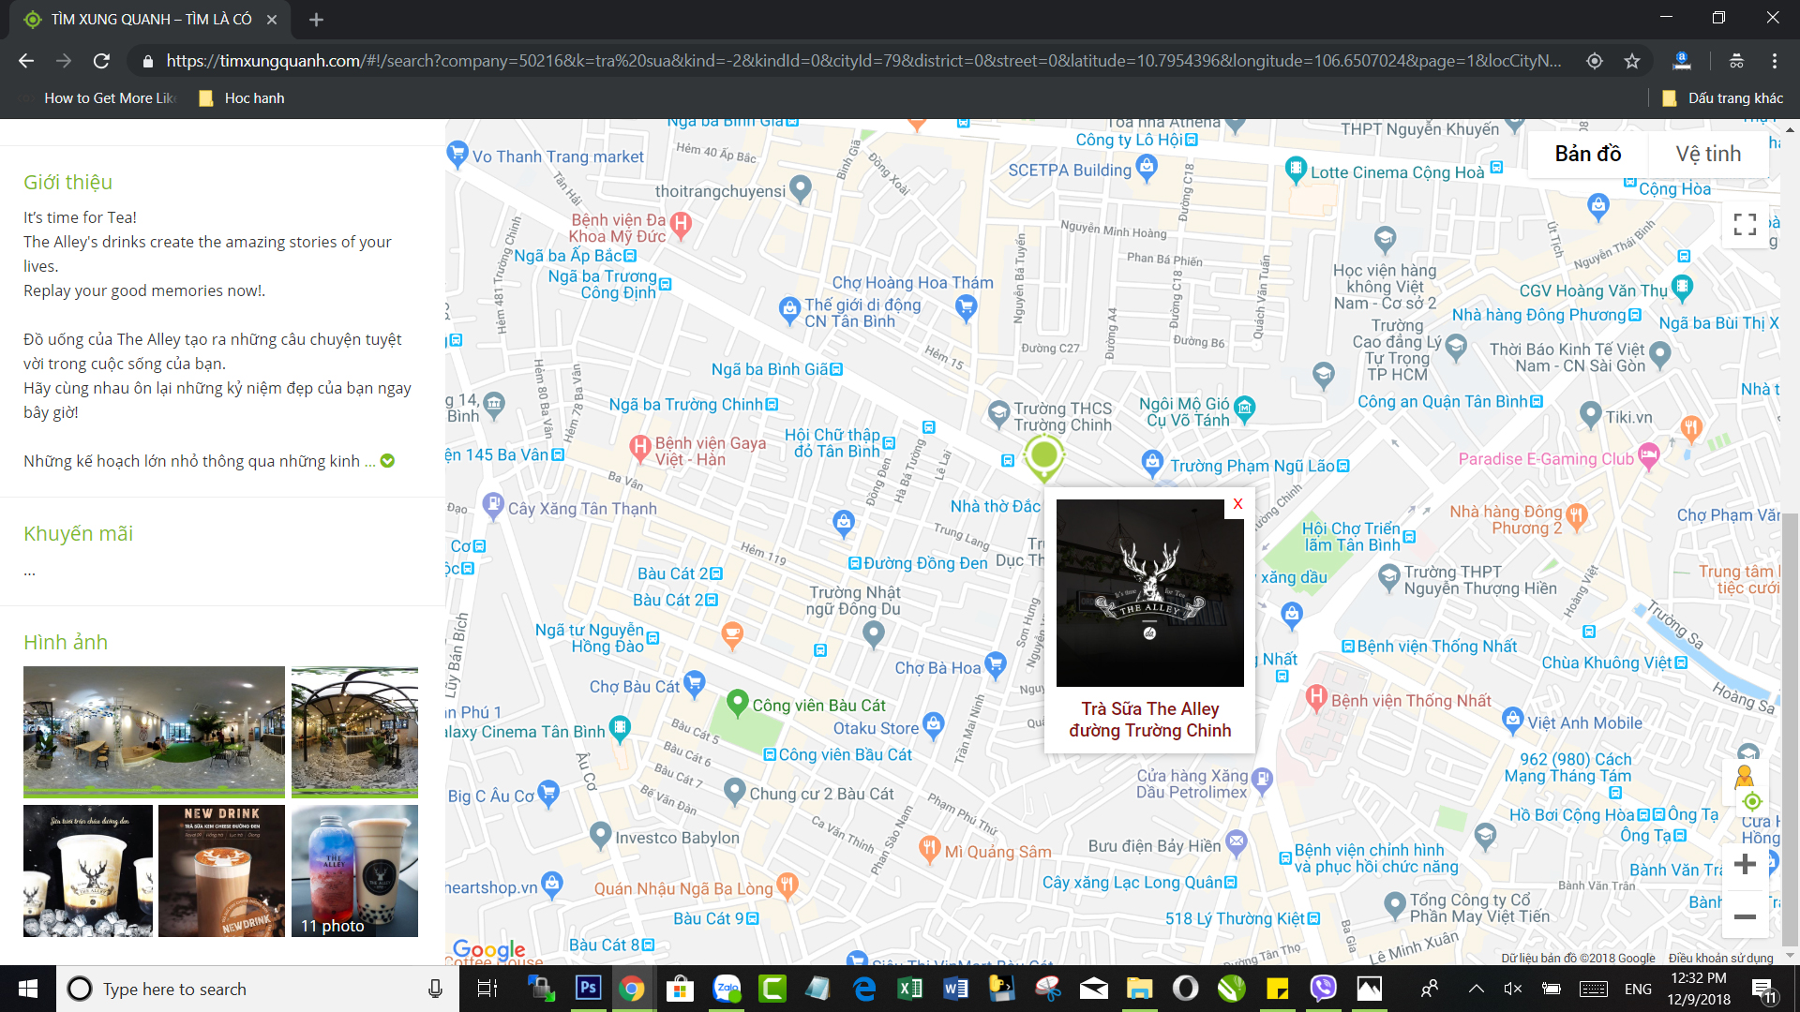Open Task View from the taskbar

pyautogui.click(x=487, y=989)
